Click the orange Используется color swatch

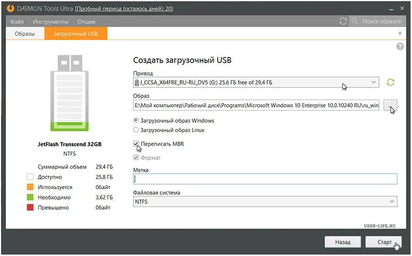pyautogui.click(x=30, y=187)
